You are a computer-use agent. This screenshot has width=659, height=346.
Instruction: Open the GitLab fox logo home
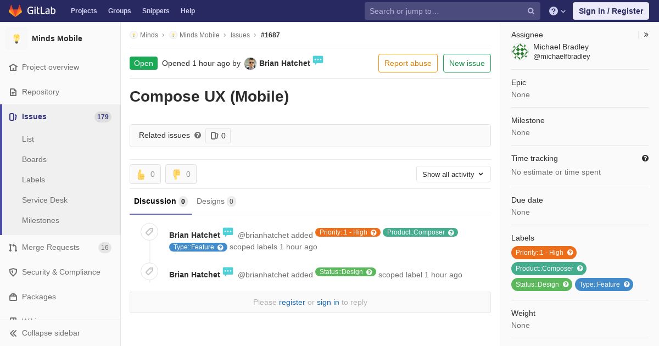15,10
